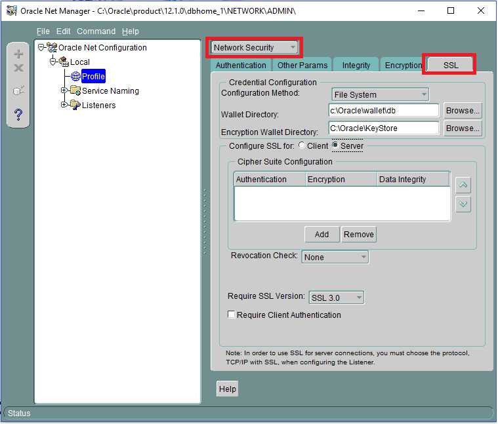Click the Data Integrity column header
This screenshot has width=498, height=424.
413,179
